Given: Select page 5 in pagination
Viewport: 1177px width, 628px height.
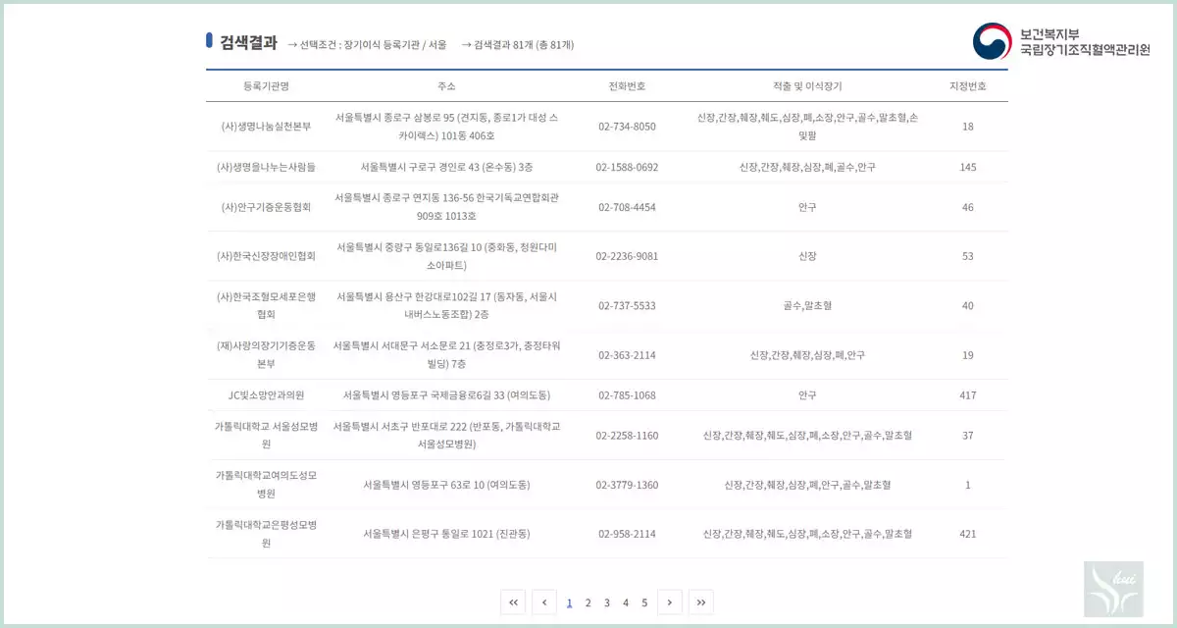Looking at the screenshot, I should point(644,602).
